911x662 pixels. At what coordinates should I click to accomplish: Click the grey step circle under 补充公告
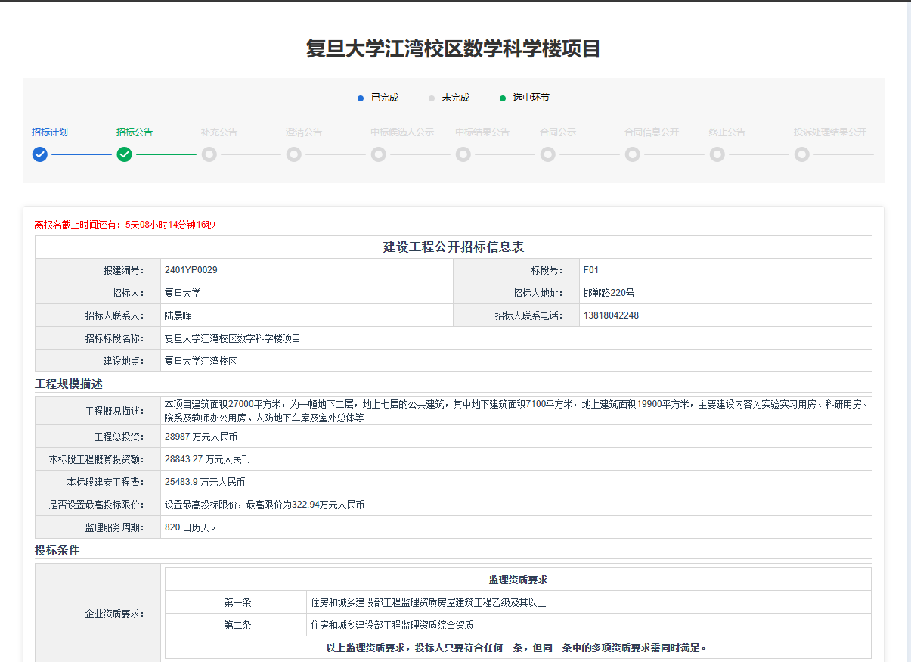point(209,154)
